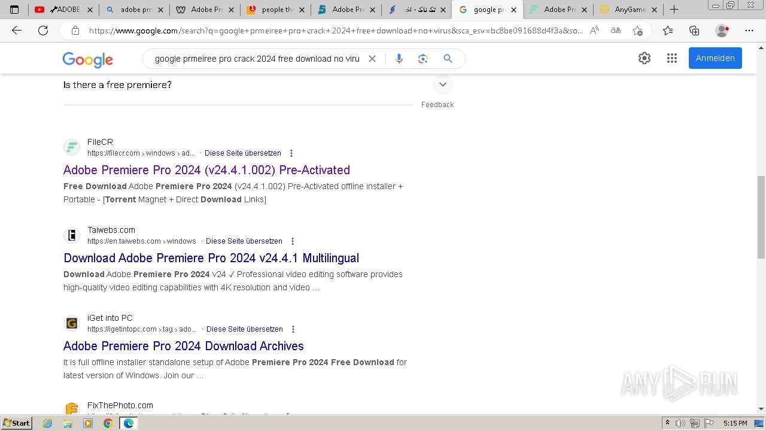This screenshot has height=431, width=766.
Task: Switch to the YouTube ADOBE tab
Action: pyautogui.click(x=63, y=10)
